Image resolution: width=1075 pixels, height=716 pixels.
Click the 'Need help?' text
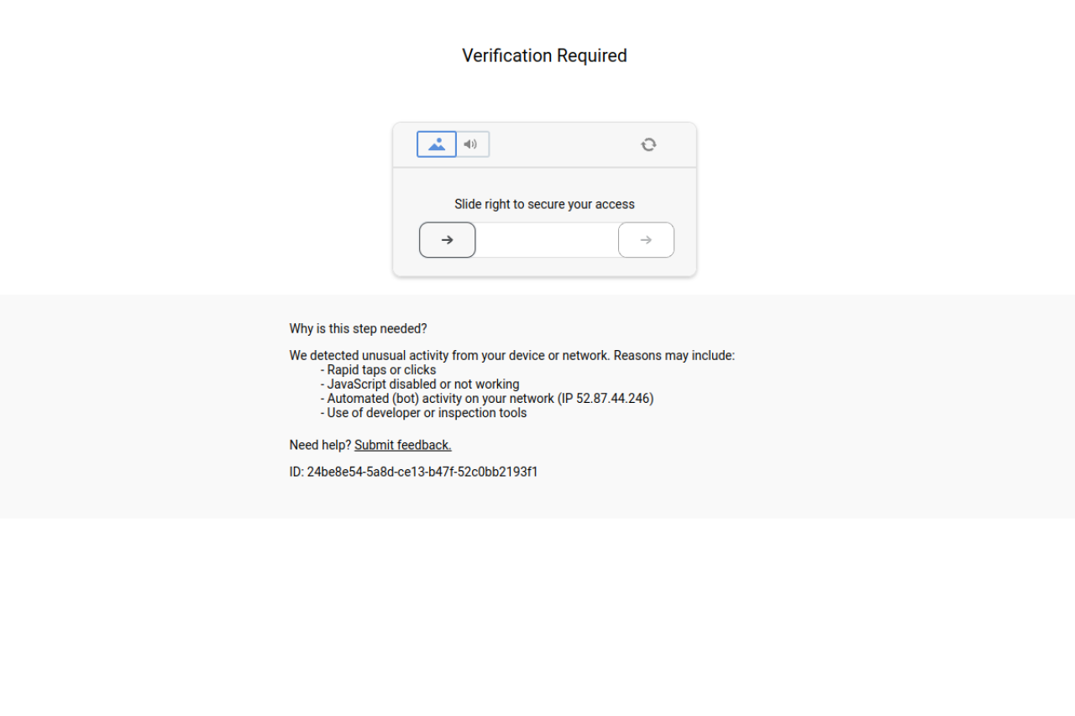click(x=320, y=445)
